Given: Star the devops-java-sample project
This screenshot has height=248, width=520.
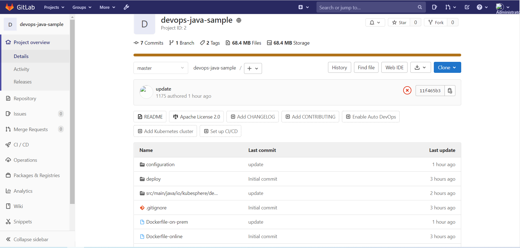Looking at the screenshot, I should pos(399,22).
